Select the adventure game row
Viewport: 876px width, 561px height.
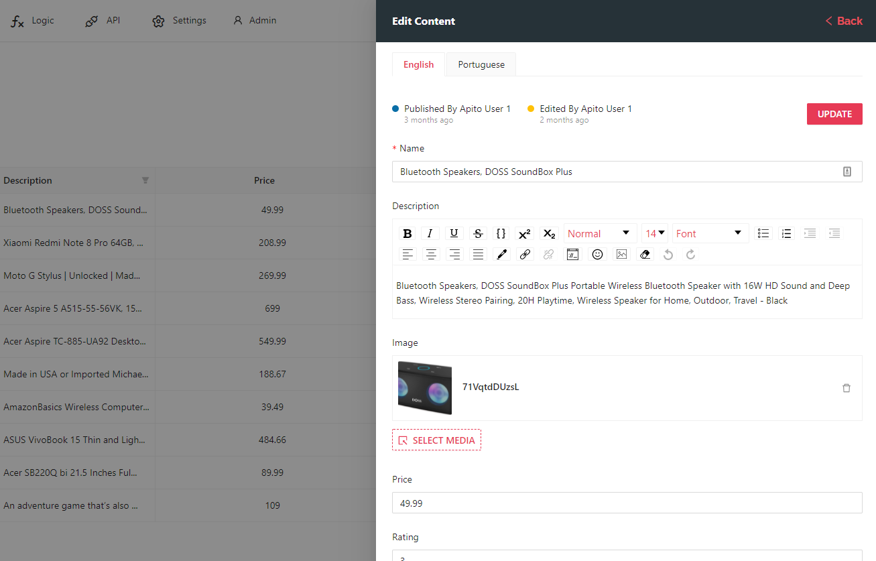pyautogui.click(x=188, y=505)
